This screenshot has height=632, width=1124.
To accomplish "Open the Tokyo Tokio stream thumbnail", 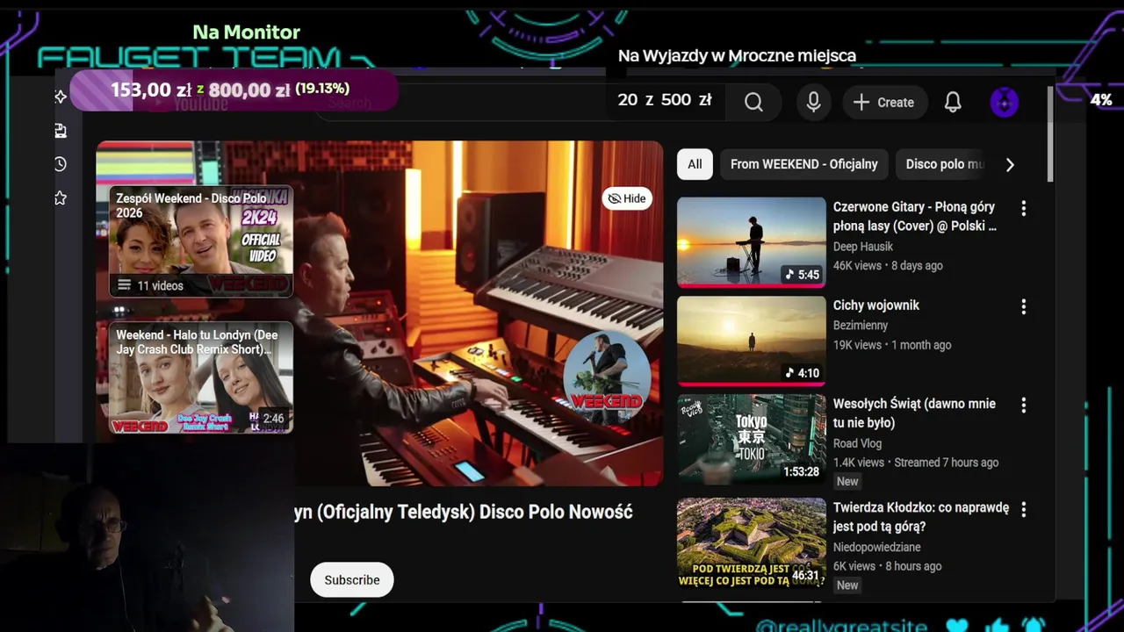I will [752, 439].
